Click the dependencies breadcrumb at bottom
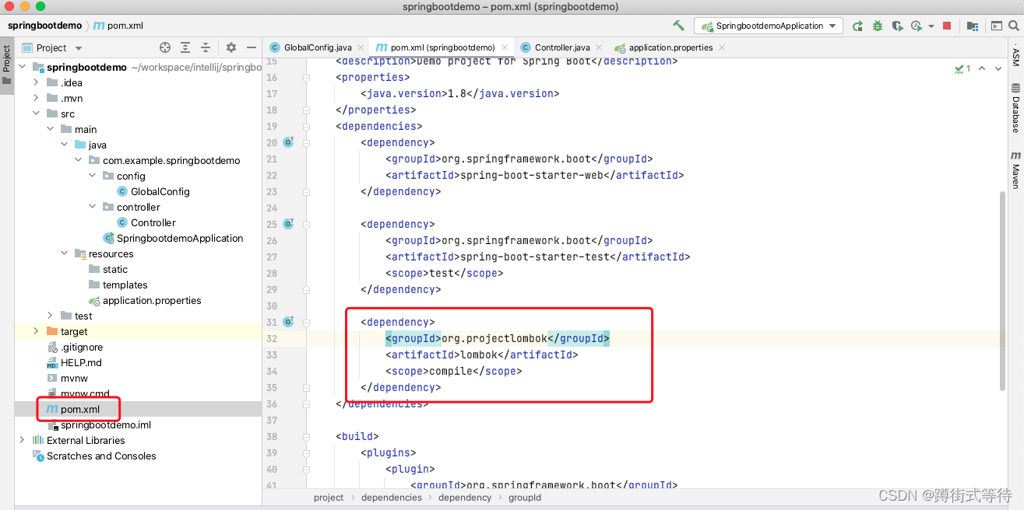The height and width of the screenshot is (510, 1024). 392,498
